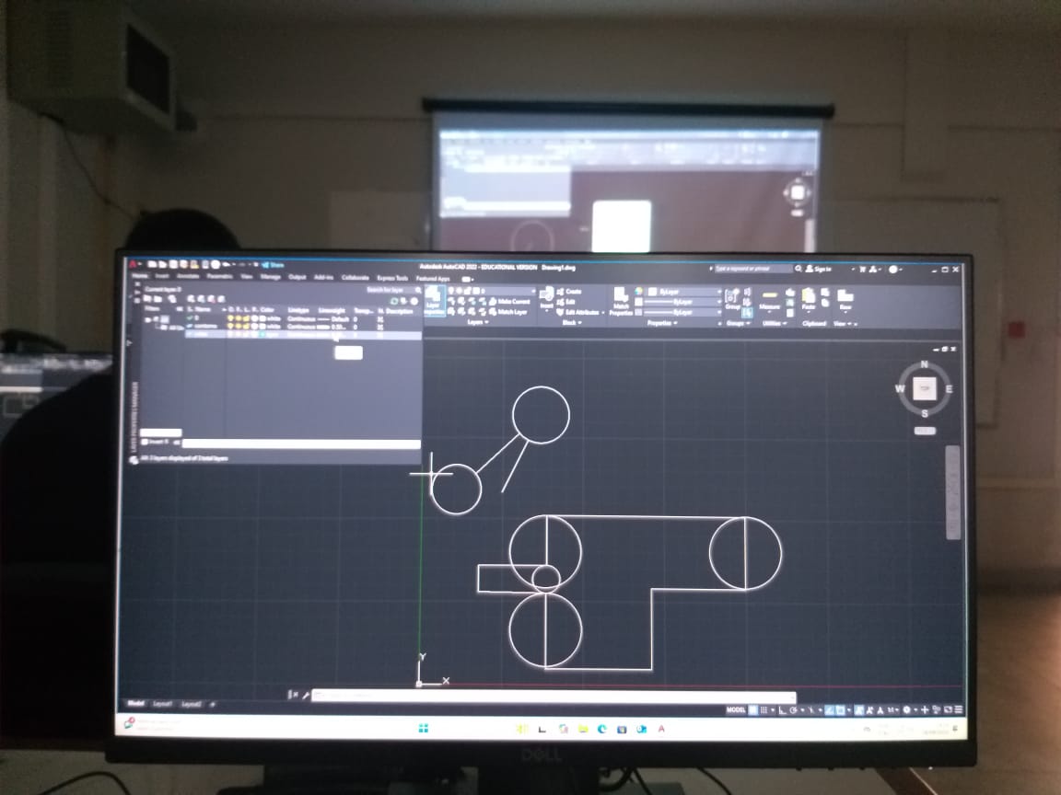The image size is (1061, 795).
Task: Click Match Layer in Layers panel
Action: tap(507, 312)
